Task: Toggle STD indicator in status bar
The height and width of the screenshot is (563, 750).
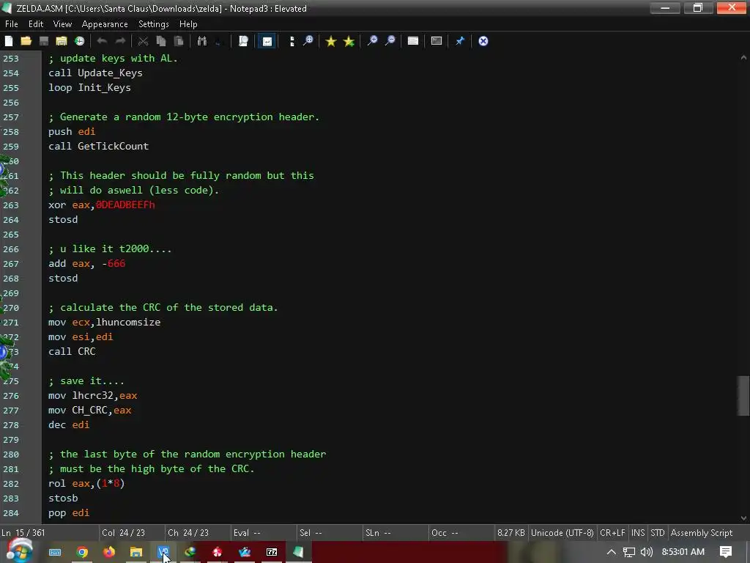Action: click(657, 533)
